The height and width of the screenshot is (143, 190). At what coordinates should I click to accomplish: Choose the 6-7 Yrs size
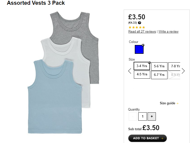[x=159, y=75]
